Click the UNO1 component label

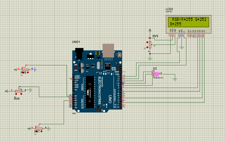tap(76, 42)
